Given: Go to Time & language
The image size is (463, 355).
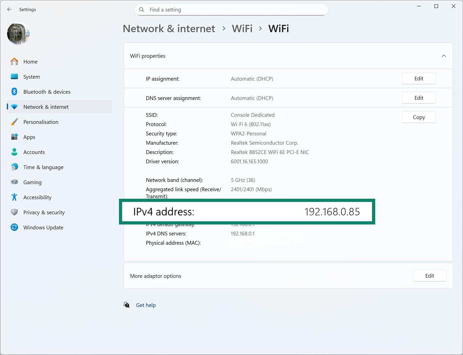Looking at the screenshot, I should click(59, 167).
